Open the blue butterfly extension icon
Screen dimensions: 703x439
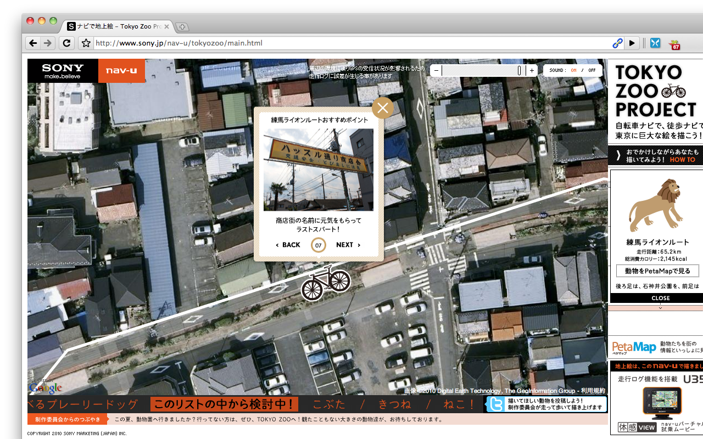[655, 43]
